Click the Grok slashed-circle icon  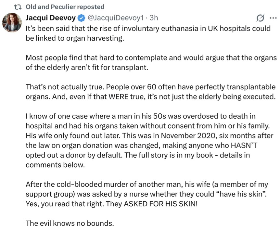260,18
